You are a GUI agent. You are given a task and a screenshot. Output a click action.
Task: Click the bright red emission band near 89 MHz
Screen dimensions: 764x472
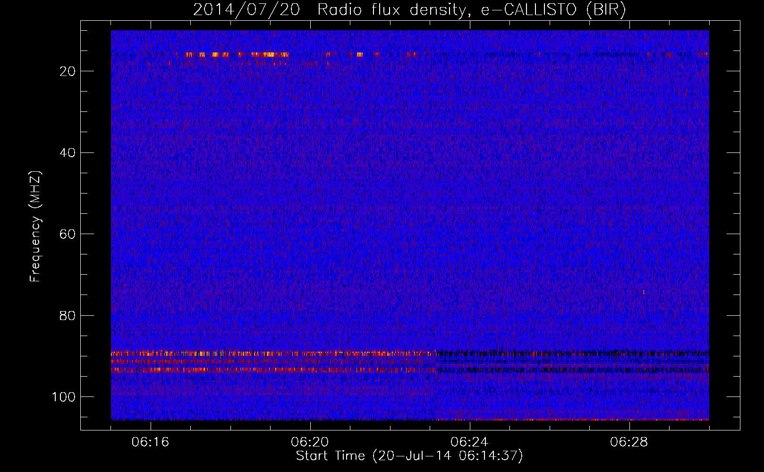pyautogui.click(x=274, y=353)
